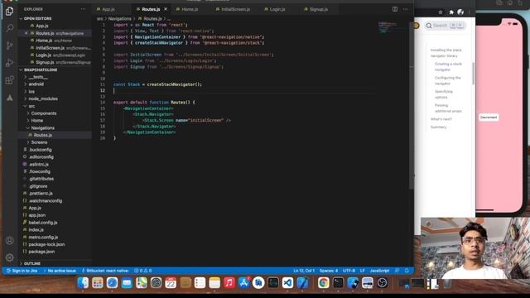Image resolution: width=530 pixels, height=298 pixels.
Task: Open the Source Control view
Action: click(x=9, y=46)
